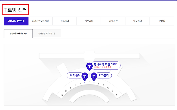177x110 pixels.
Task: Open the 김포공항 tab
Action: [x=65, y=21]
